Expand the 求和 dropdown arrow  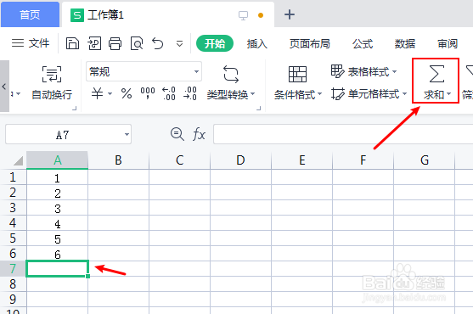[449, 94]
